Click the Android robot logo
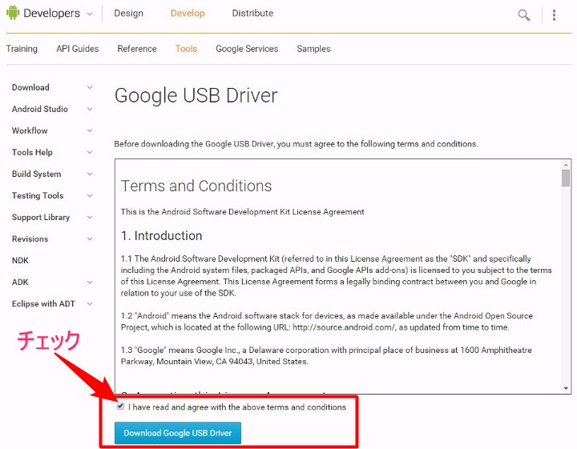Viewport: 577px width, 449px height. [x=13, y=13]
